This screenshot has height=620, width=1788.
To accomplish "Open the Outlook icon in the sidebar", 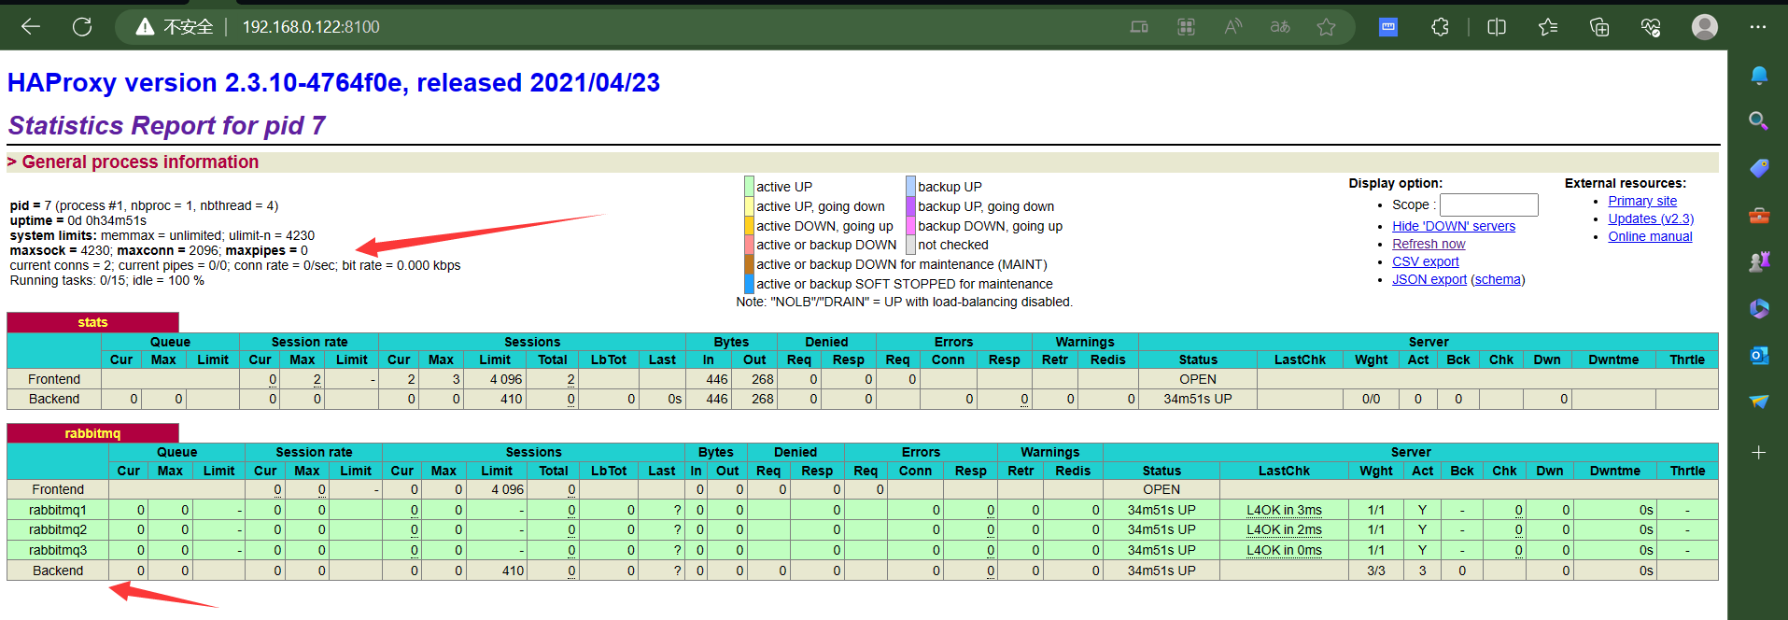I will (x=1759, y=355).
